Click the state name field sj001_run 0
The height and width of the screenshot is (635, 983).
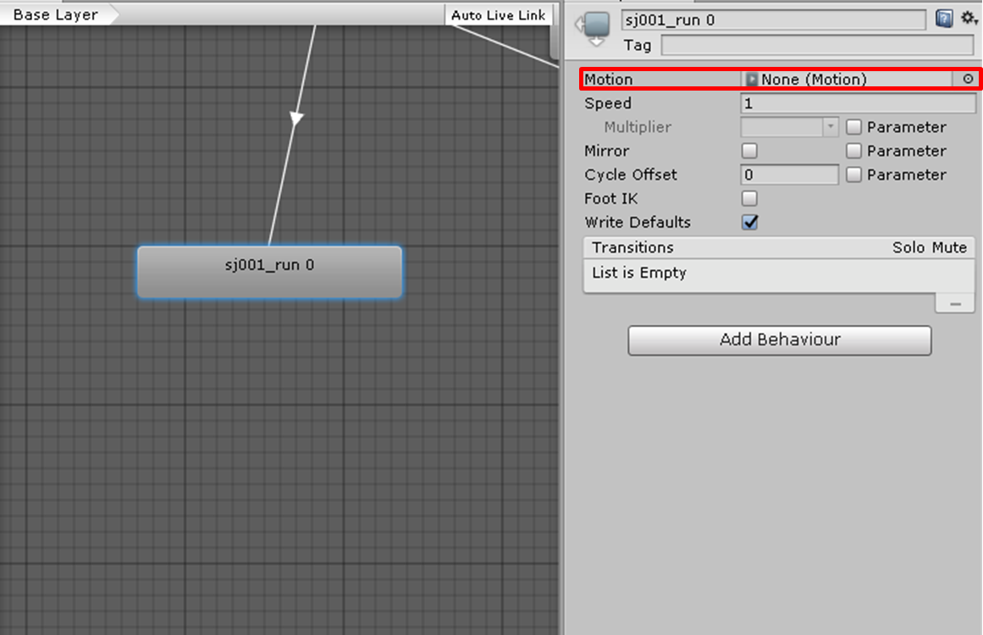coord(773,20)
